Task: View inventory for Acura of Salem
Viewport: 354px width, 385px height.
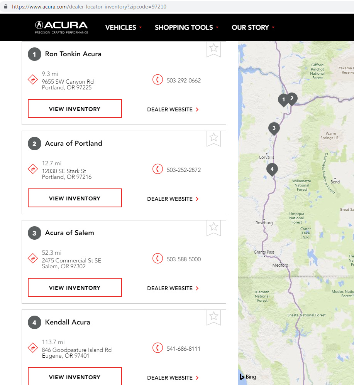Action: point(75,287)
